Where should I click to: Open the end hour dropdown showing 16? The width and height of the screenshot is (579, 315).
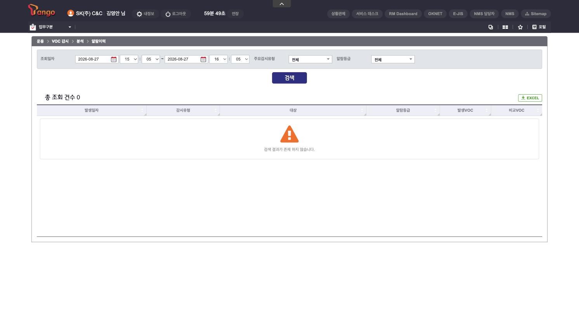click(218, 59)
